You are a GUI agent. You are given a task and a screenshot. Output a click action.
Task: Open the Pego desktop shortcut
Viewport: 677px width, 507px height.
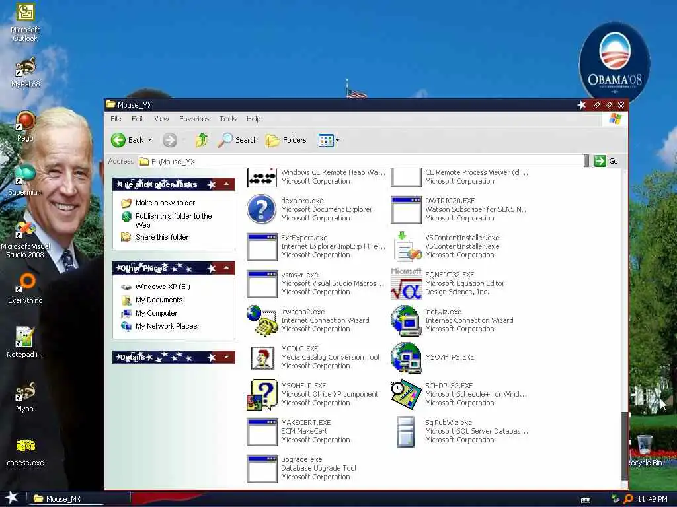26,126
